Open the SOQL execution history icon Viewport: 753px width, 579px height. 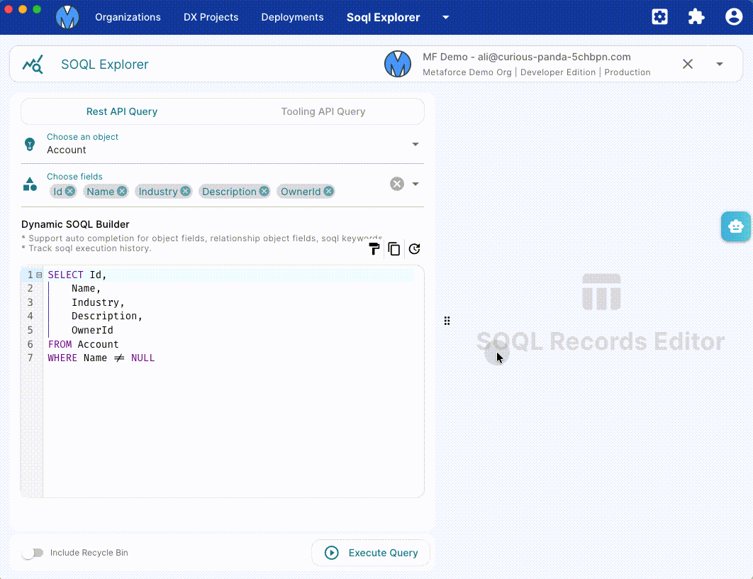[x=415, y=249]
